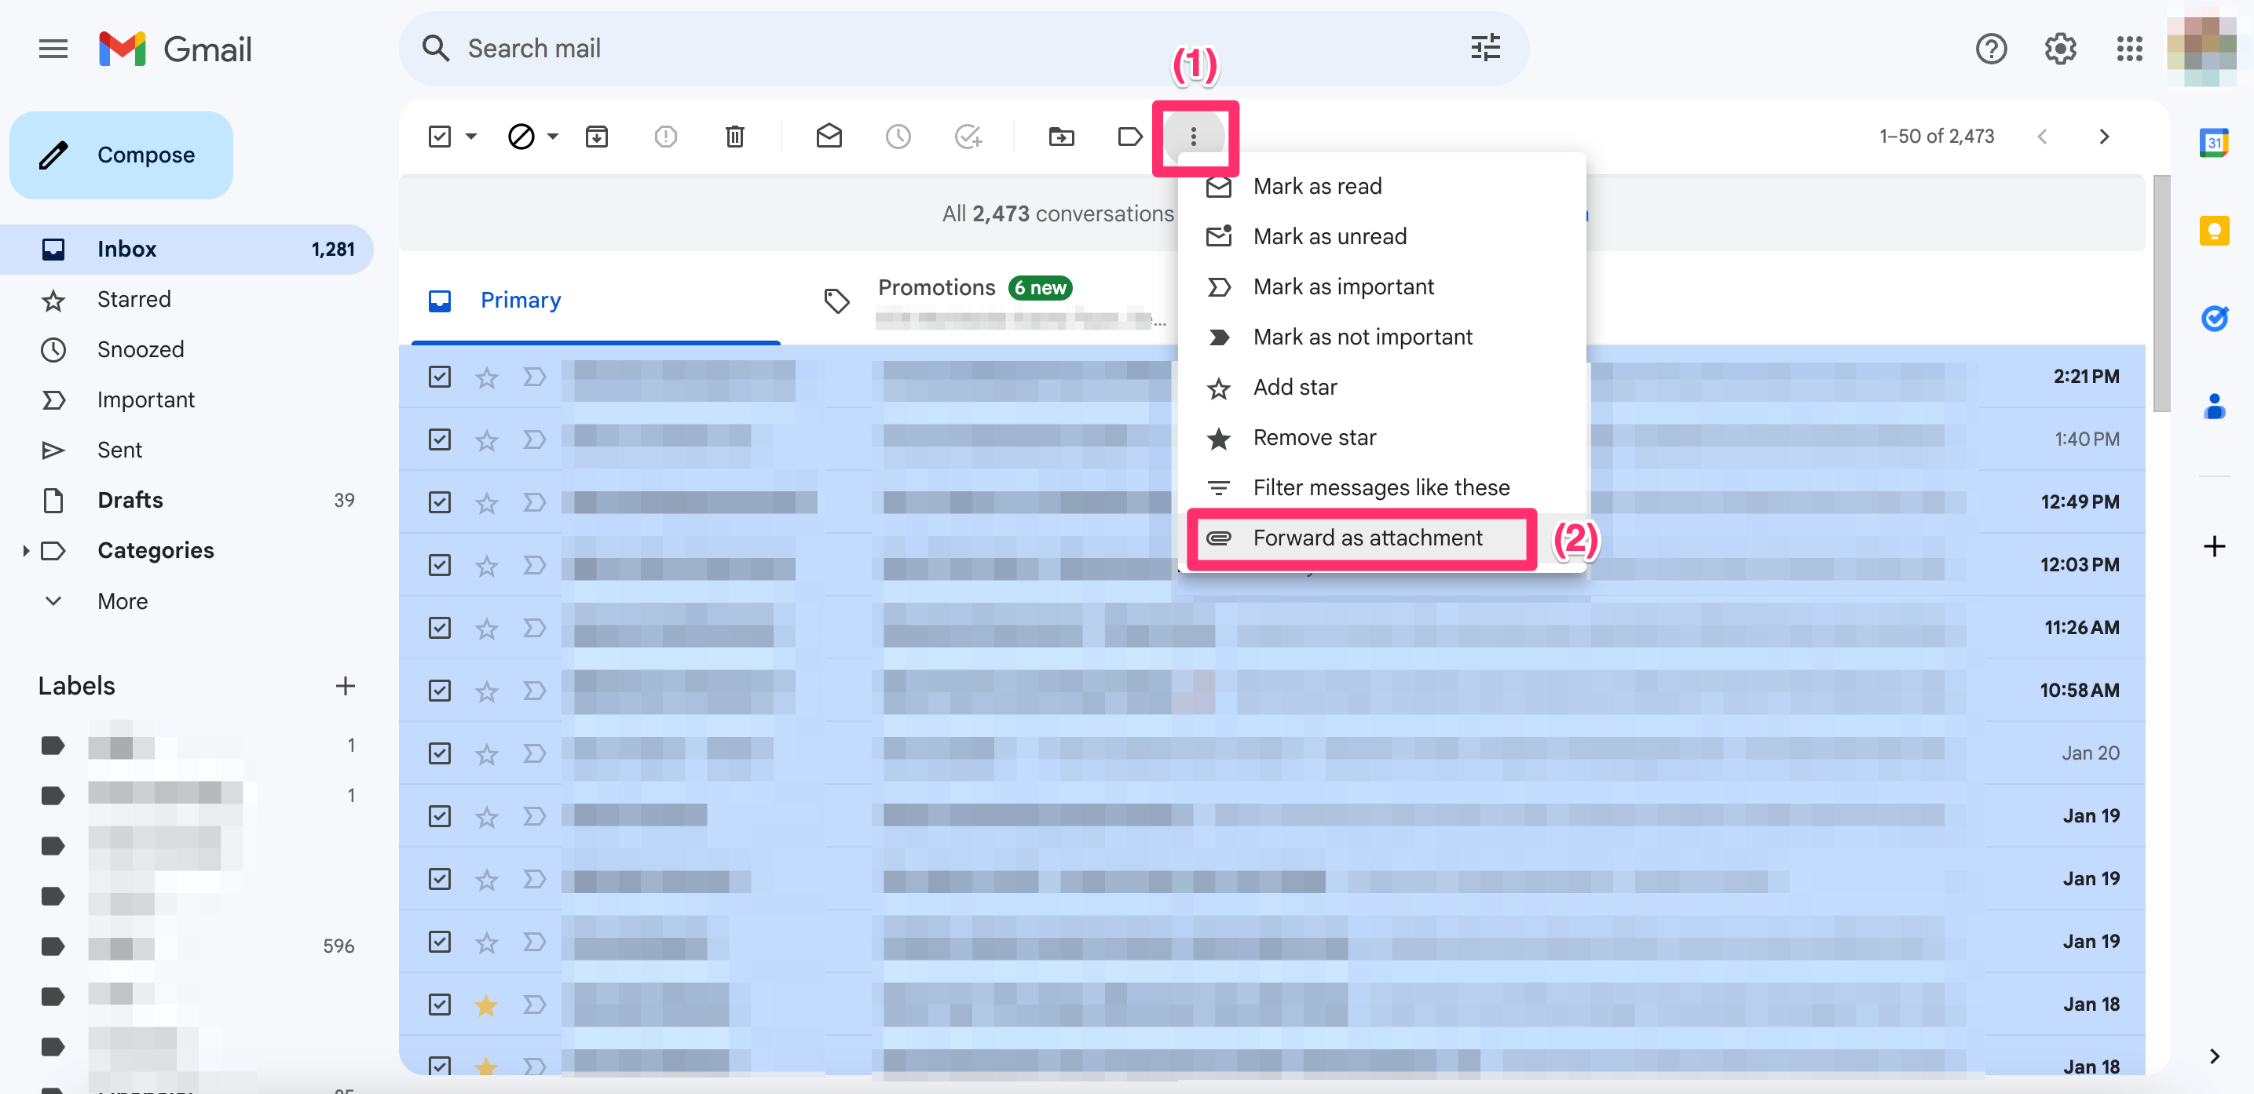Open search options filter icon
This screenshot has width=2254, height=1094.
point(1485,48)
